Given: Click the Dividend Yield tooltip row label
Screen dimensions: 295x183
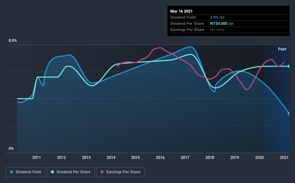Looking at the screenshot, I should pyautogui.click(x=183, y=17).
